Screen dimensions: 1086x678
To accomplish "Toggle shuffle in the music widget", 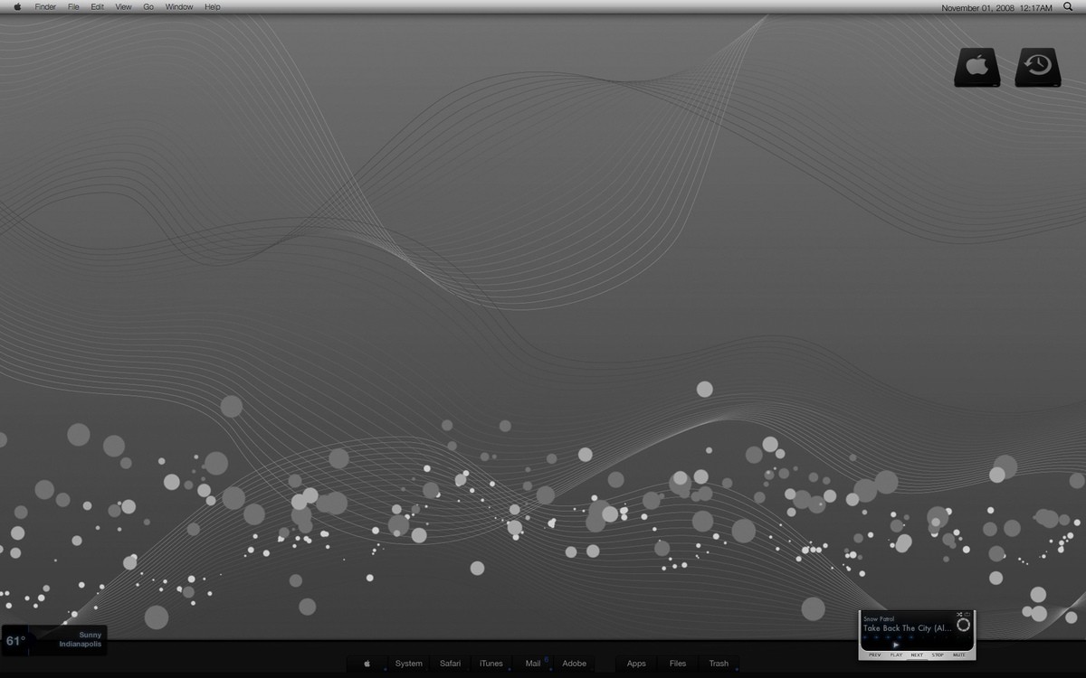I will point(958,615).
